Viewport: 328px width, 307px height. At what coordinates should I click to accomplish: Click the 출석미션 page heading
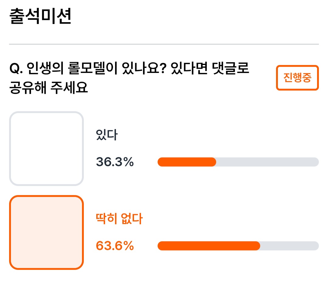40,16
